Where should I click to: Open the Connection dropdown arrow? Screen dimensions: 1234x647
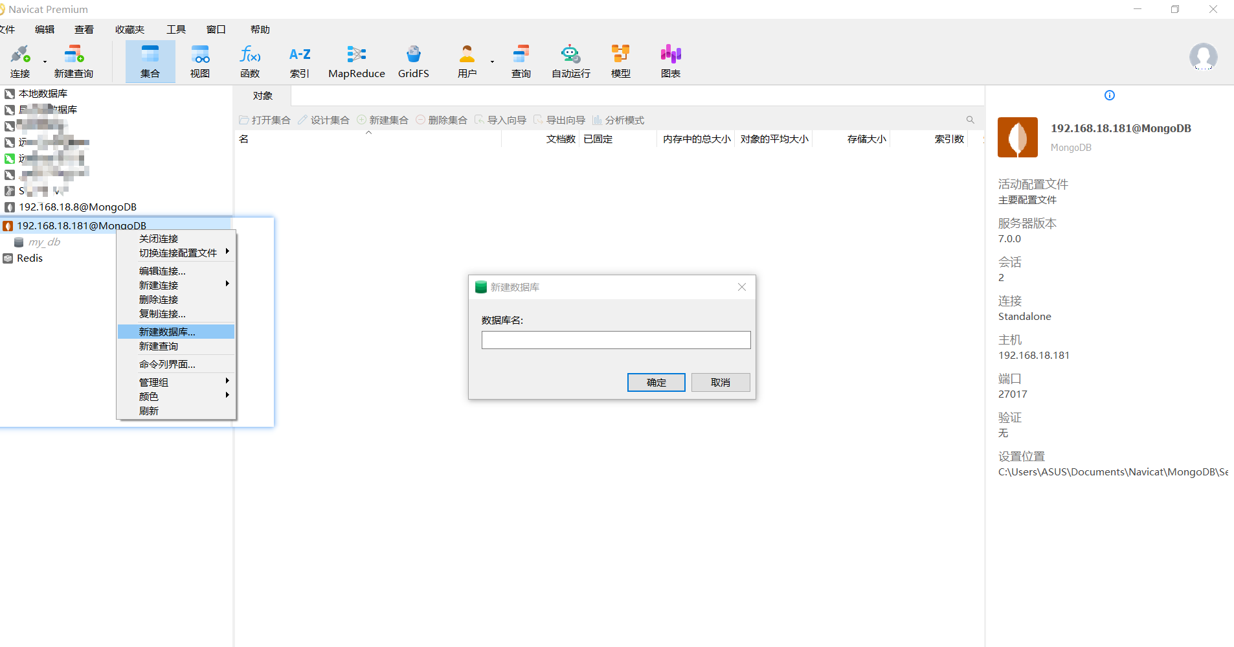(x=45, y=62)
